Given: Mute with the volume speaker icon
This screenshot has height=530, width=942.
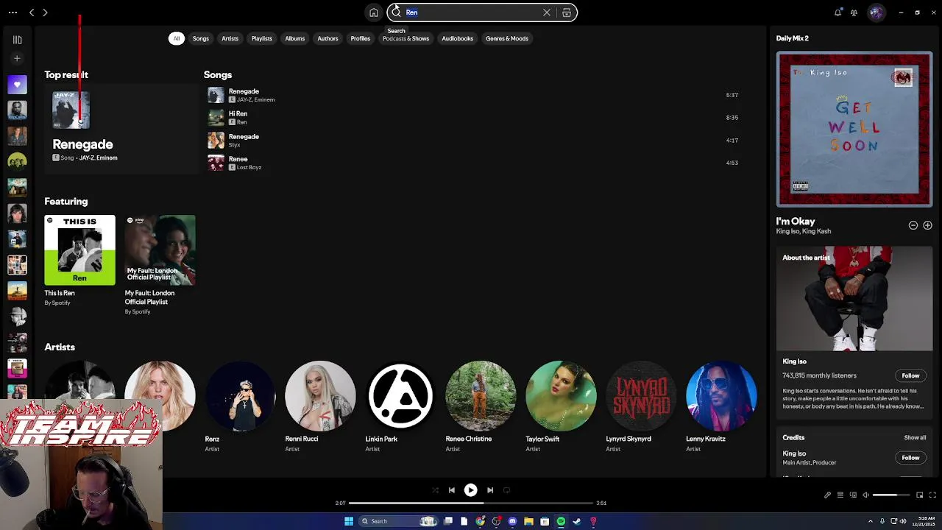Looking at the screenshot, I should tap(865, 495).
